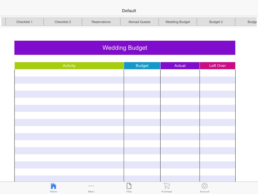Open the Purchase cart icon
The height and width of the screenshot is (194, 258).
tap(167, 186)
